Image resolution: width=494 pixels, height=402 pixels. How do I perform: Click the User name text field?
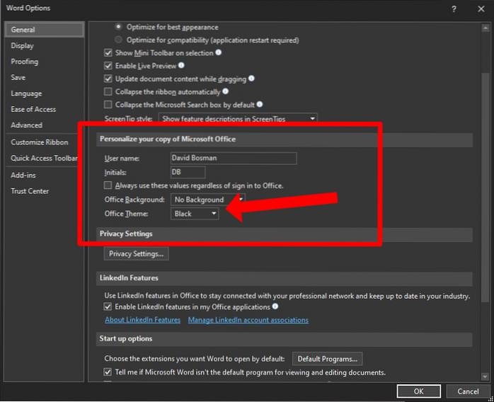[x=233, y=158]
